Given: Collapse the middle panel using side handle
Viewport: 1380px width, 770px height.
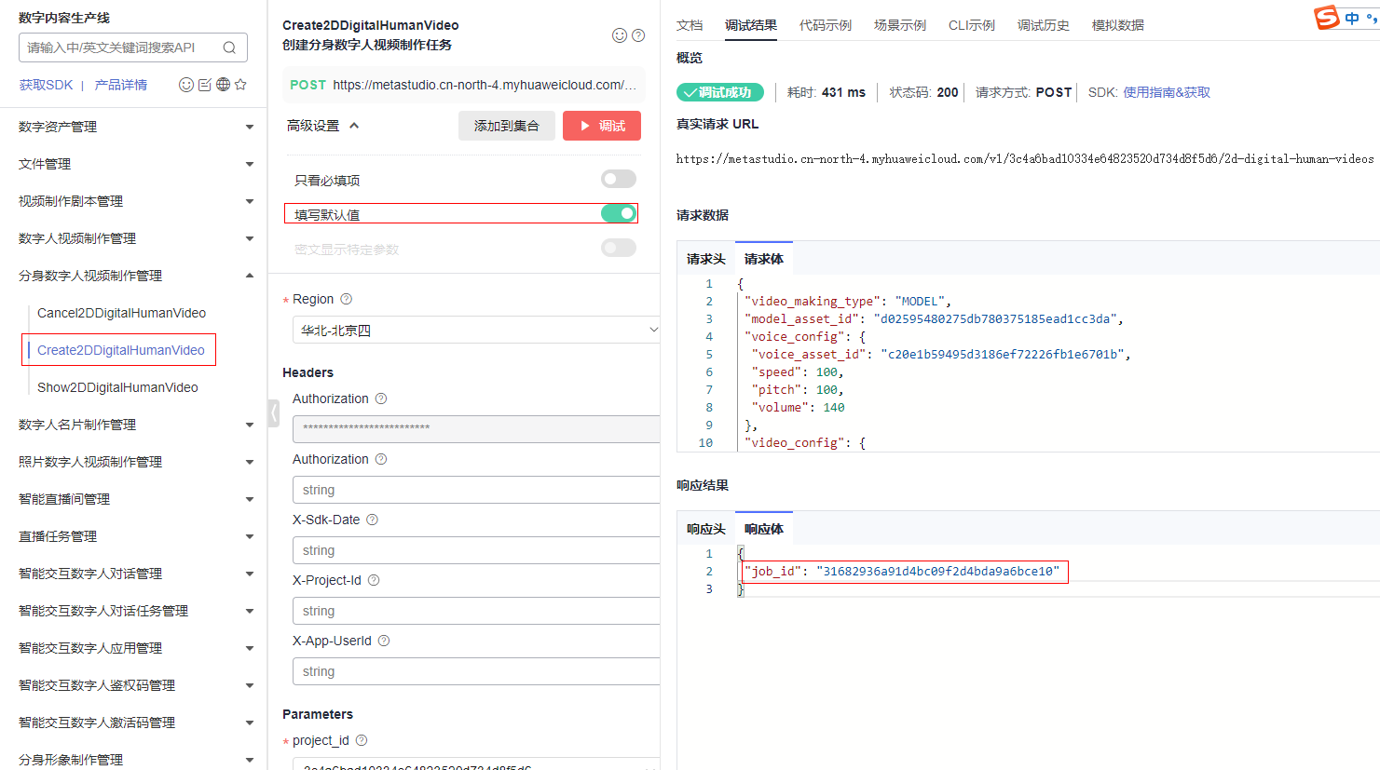Looking at the screenshot, I should (274, 412).
